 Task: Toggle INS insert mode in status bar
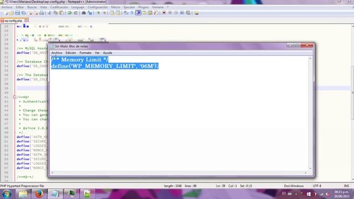(x=346, y=186)
